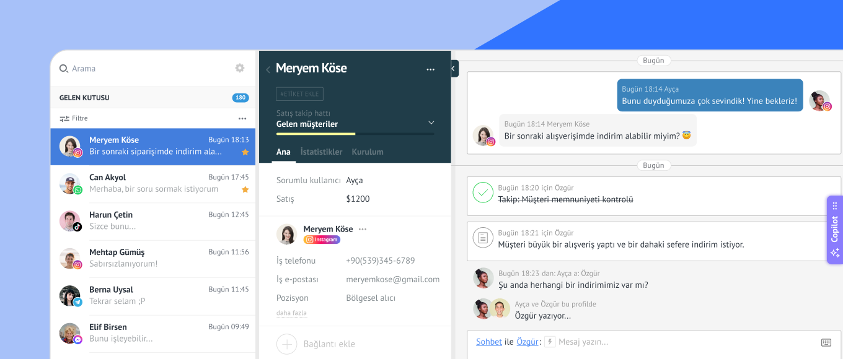Collapse the lead detail side panel

[x=454, y=68]
